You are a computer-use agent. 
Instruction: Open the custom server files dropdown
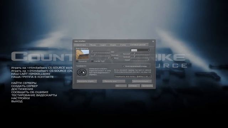133,76
